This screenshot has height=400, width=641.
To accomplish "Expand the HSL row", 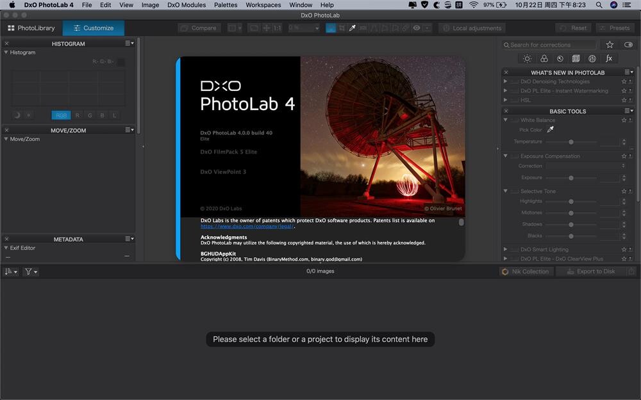I will pos(505,100).
